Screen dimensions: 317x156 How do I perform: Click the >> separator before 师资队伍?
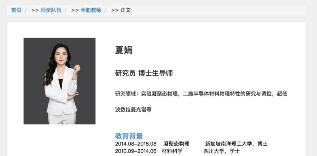(x=35, y=10)
